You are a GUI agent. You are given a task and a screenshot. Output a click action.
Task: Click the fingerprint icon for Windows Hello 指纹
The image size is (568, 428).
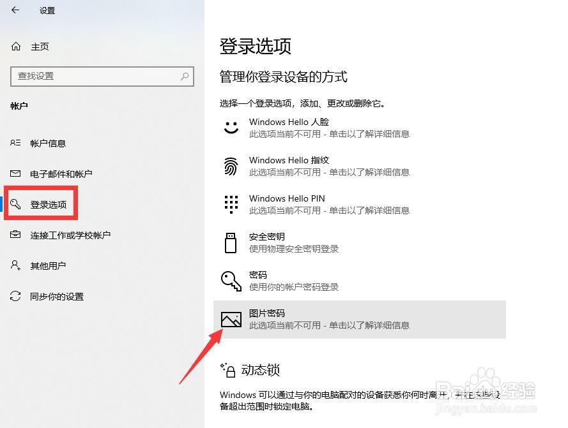231,166
